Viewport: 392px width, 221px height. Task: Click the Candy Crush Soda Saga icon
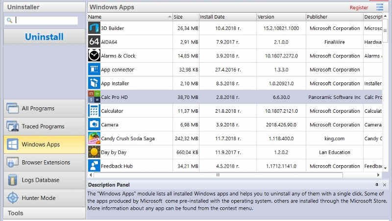(94, 138)
